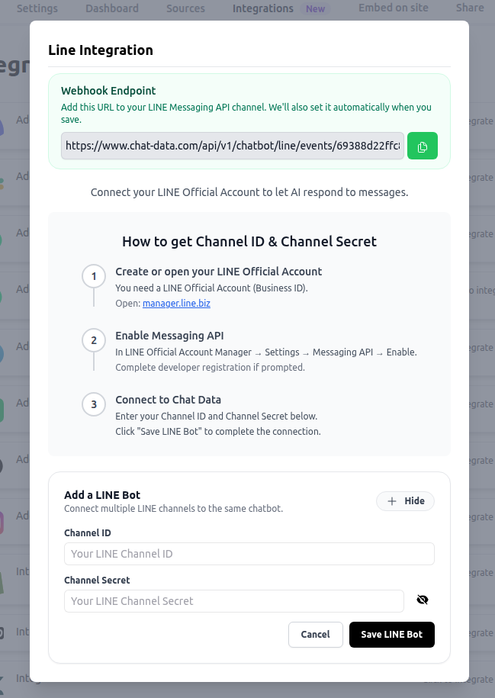The height and width of the screenshot is (698, 495).
Task: Open the Dashboard tab
Action: 111,8
